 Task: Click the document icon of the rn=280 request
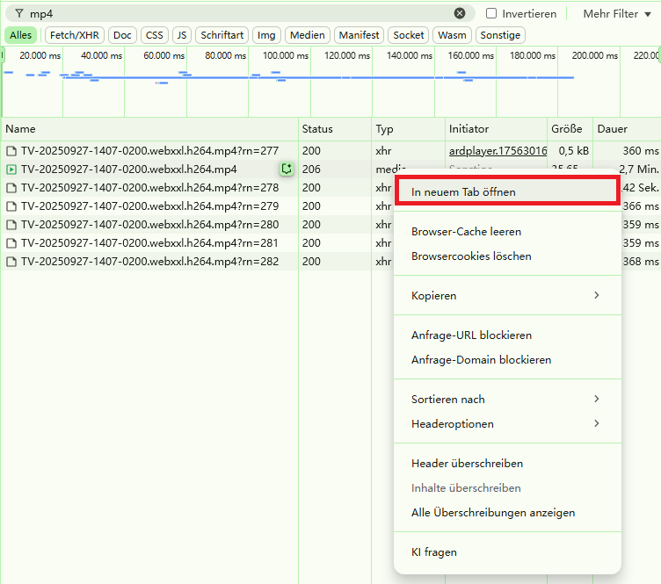(x=11, y=225)
